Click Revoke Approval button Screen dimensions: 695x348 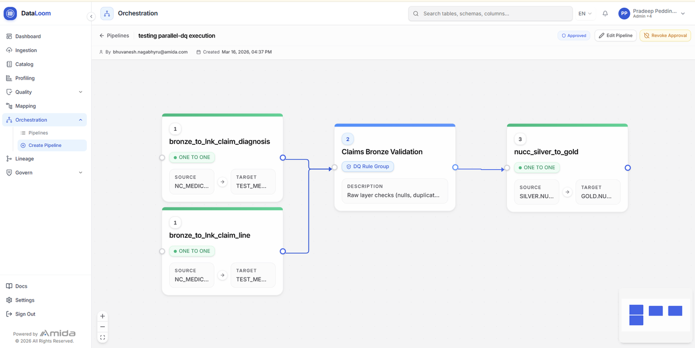(665, 36)
